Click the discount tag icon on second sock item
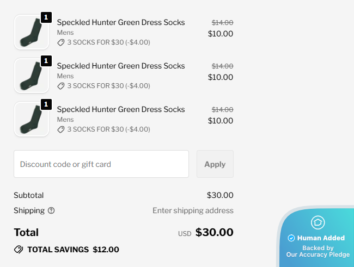 pos(61,86)
